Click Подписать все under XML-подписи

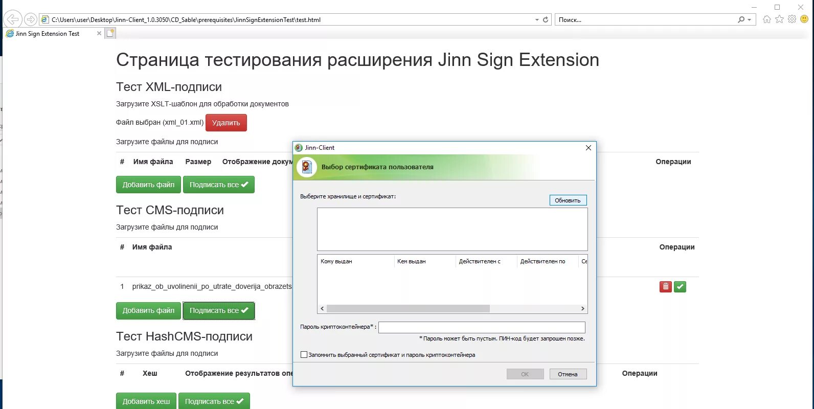point(219,185)
